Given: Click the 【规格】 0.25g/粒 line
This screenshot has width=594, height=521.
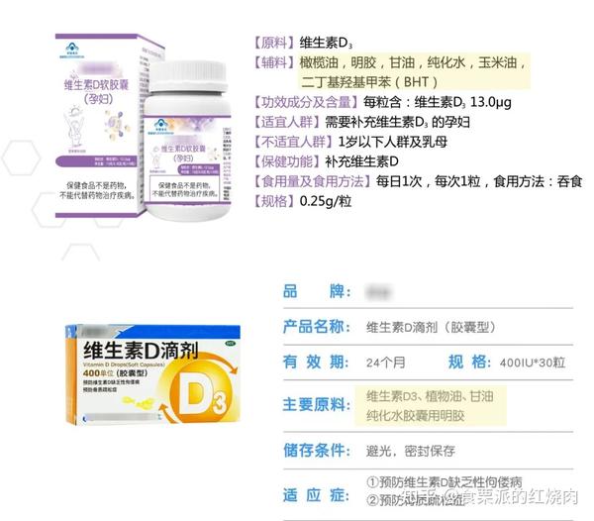Looking at the screenshot, I should point(303,201).
